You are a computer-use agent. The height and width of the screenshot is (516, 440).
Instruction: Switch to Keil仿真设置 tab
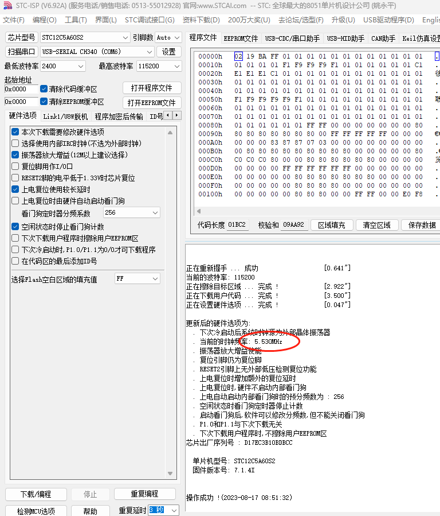point(421,38)
